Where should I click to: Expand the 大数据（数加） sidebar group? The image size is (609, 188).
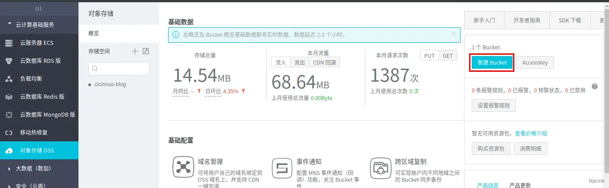click(x=10, y=169)
